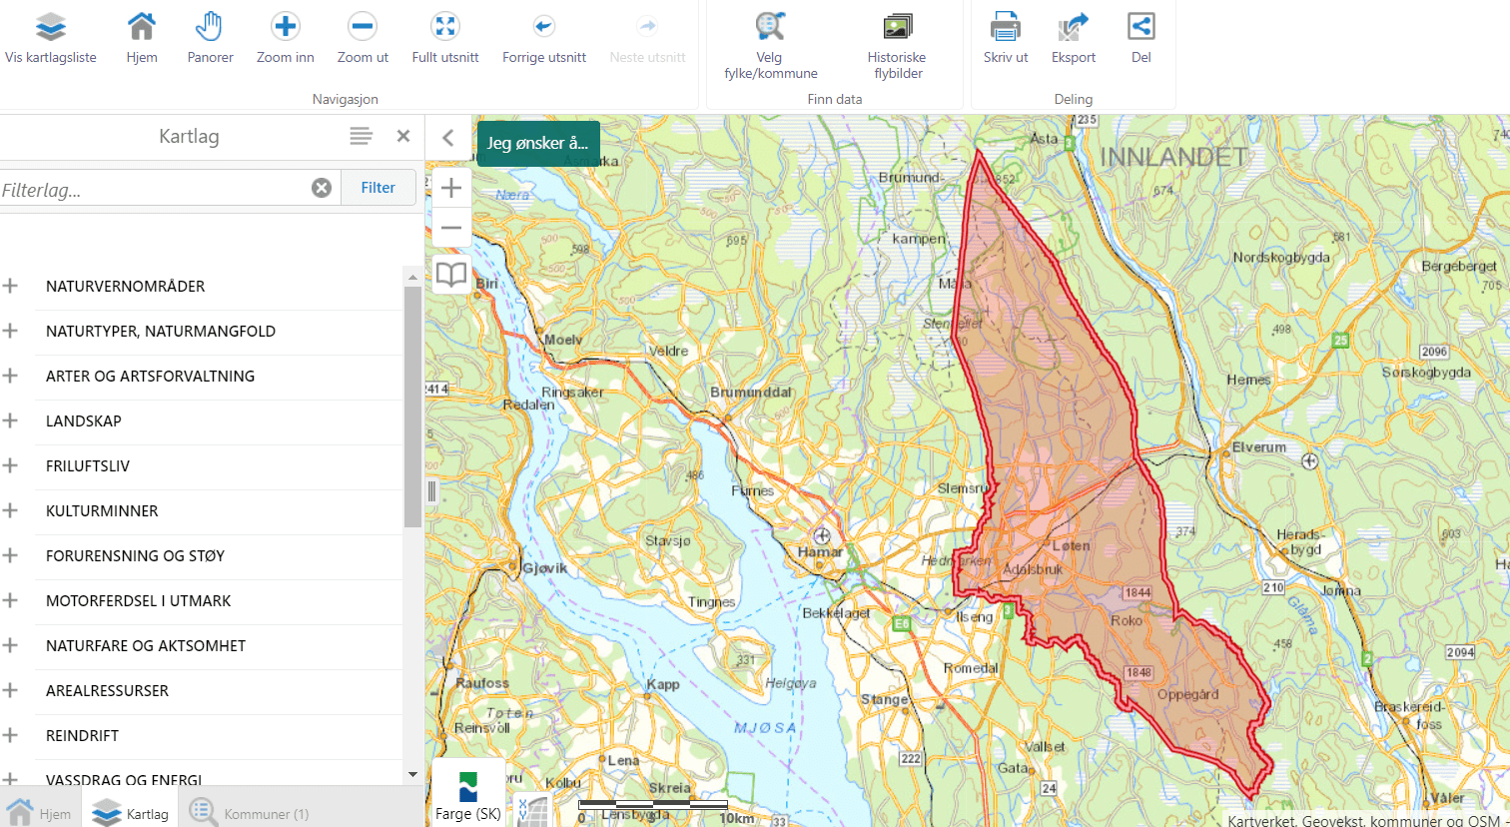
Task: Return to Forrige utsnitt
Action: 544,39
